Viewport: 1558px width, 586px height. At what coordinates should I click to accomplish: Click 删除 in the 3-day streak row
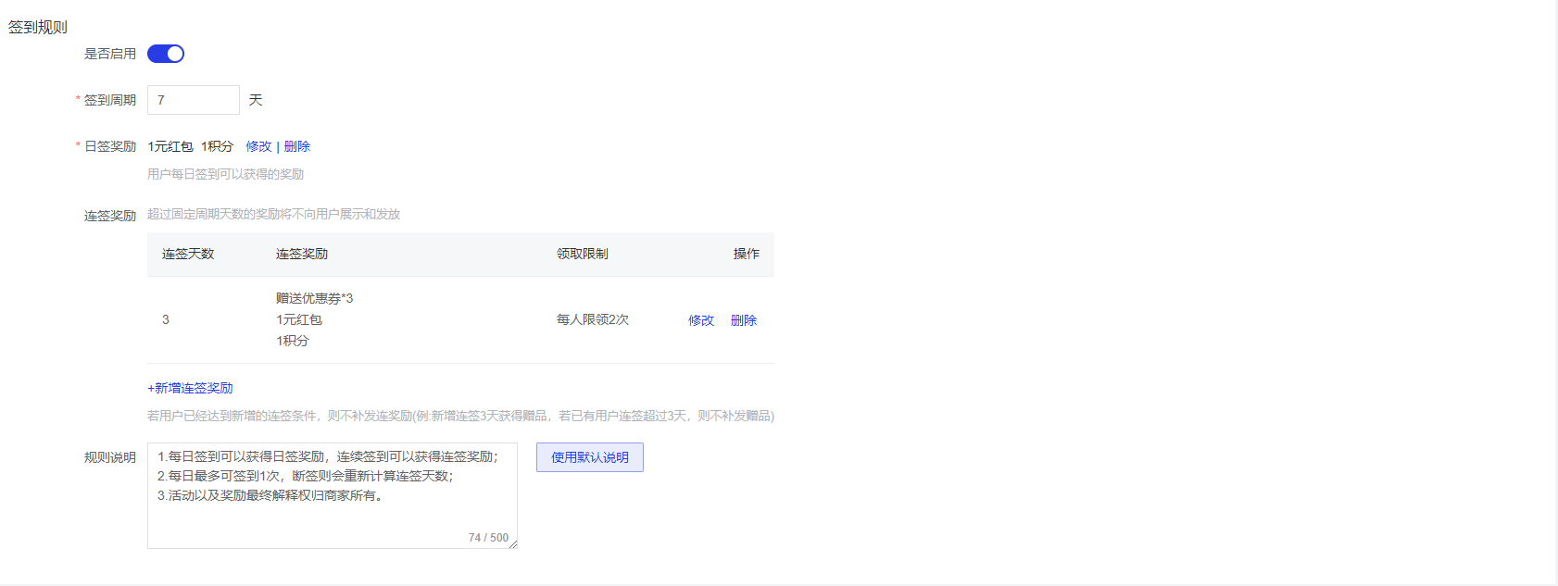coord(744,320)
